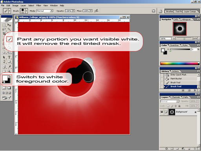Select the Hand tool
Image resolution: width=201 pixels, height=151 pixels.
(4, 71)
